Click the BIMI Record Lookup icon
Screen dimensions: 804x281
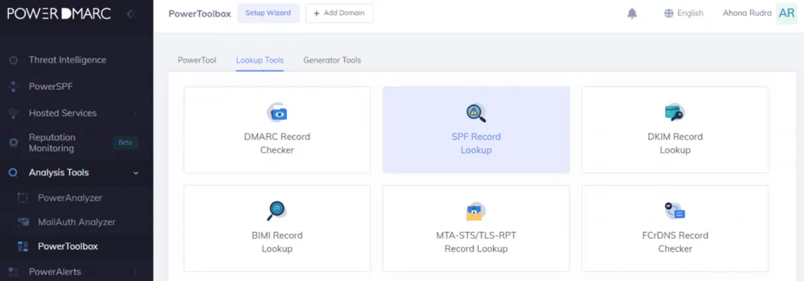click(x=276, y=211)
